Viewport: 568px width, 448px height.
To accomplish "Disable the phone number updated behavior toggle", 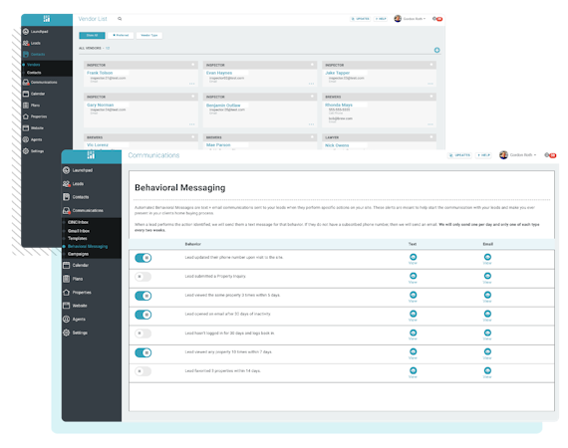I will click(x=143, y=258).
